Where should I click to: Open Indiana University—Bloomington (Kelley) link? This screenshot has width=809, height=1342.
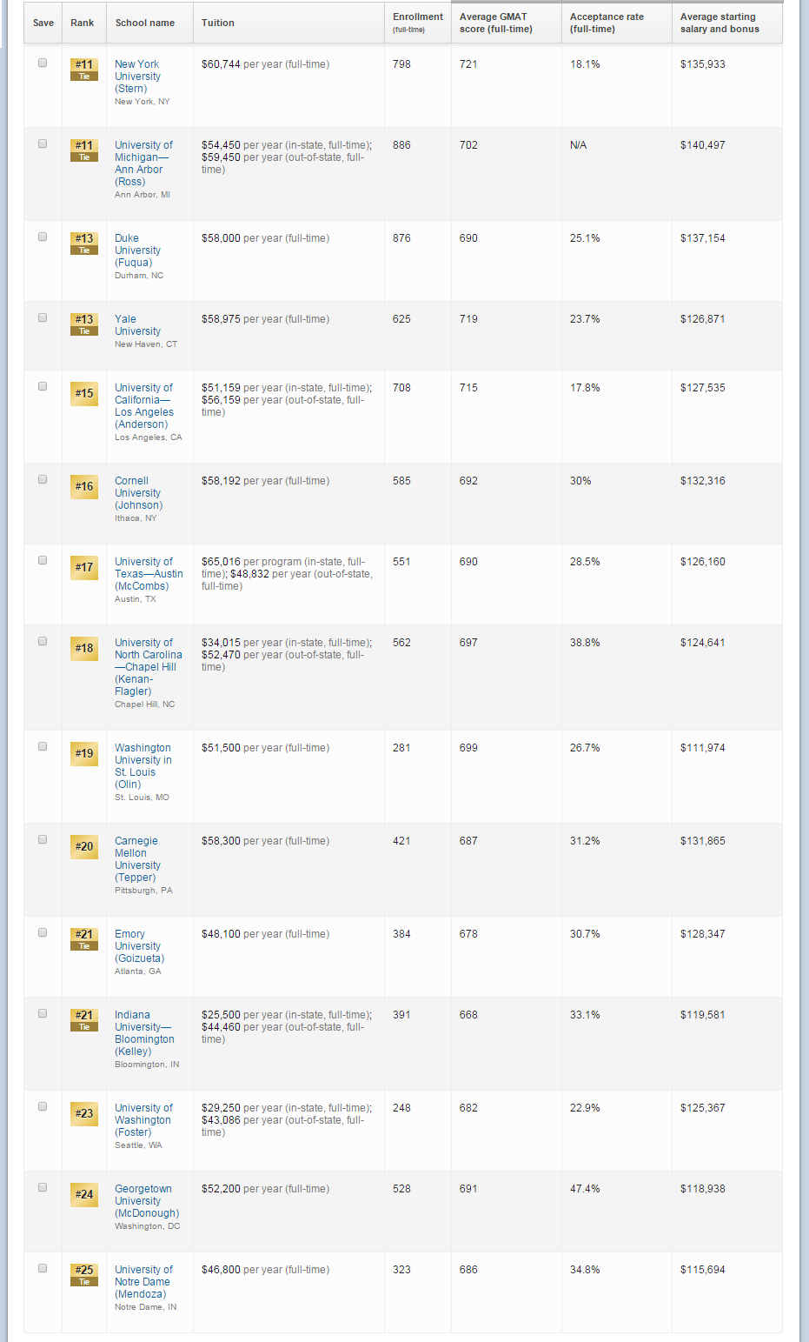(144, 1033)
